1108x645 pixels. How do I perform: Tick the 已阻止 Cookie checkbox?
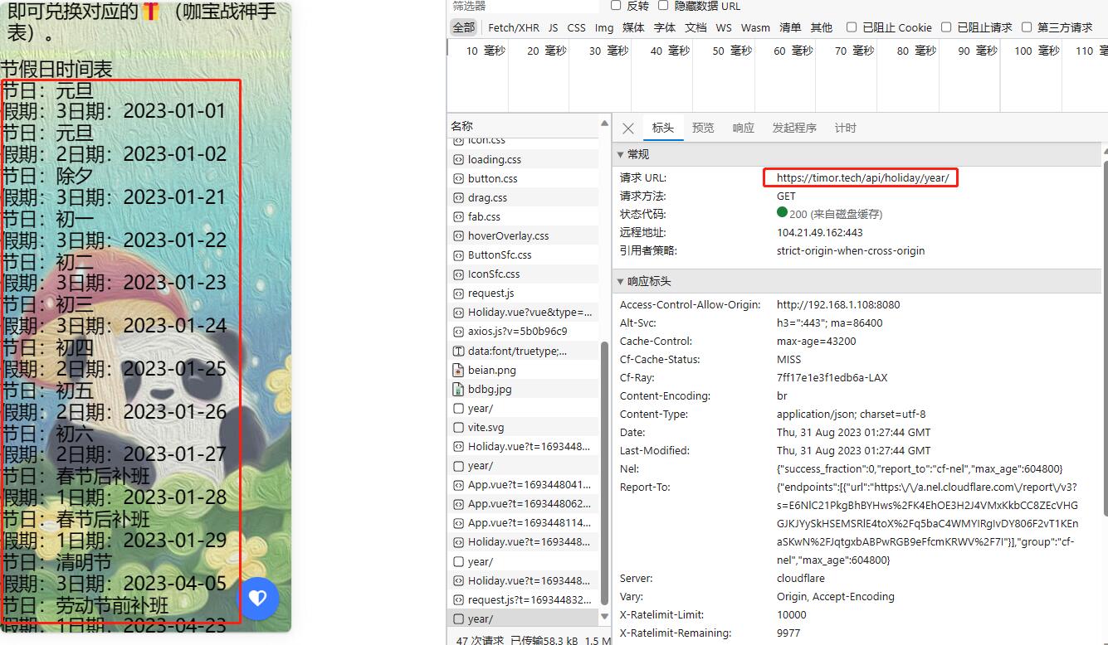tap(851, 27)
